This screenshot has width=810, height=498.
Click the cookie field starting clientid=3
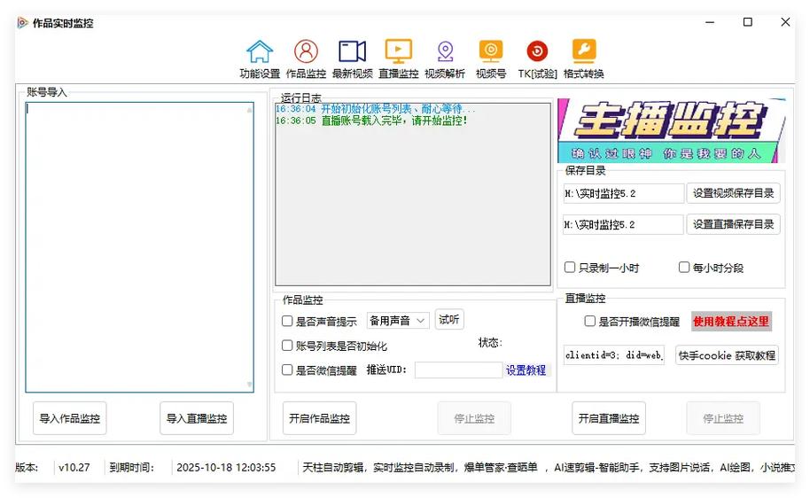[x=613, y=355]
